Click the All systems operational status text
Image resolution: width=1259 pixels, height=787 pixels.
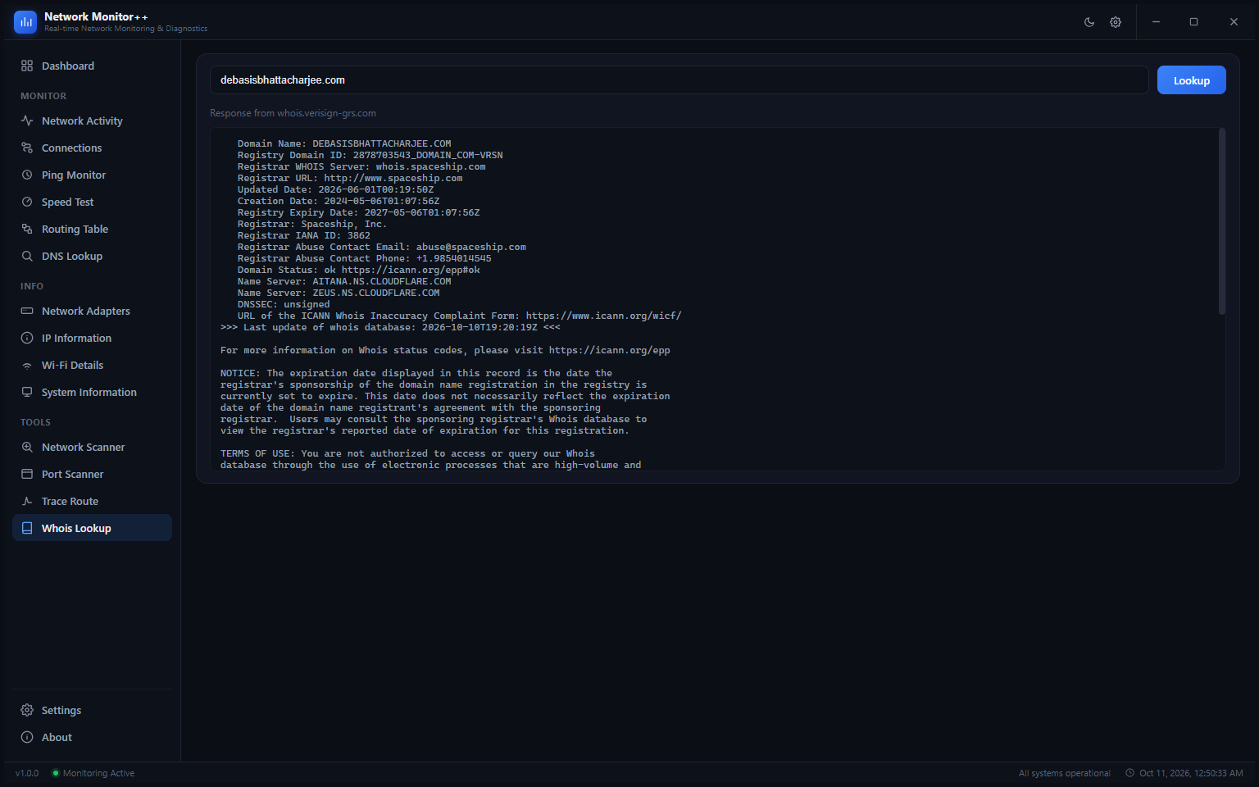(1064, 773)
